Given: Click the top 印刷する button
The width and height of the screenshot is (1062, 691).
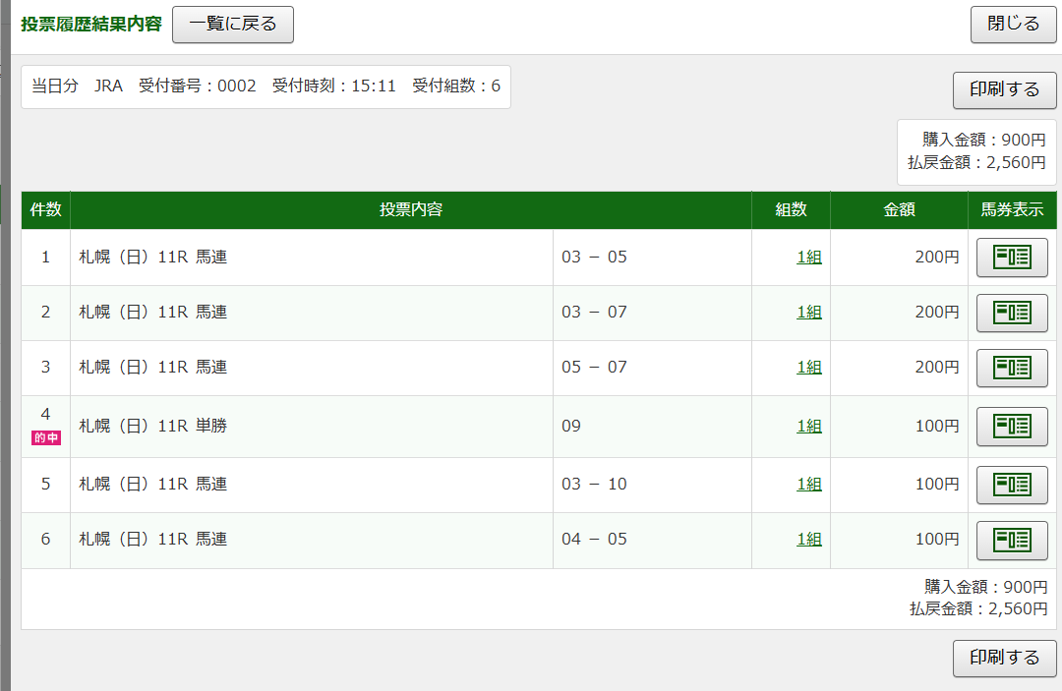Looking at the screenshot, I should pos(1004,89).
